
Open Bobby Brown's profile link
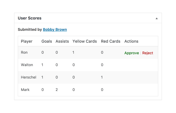coord(55,29)
